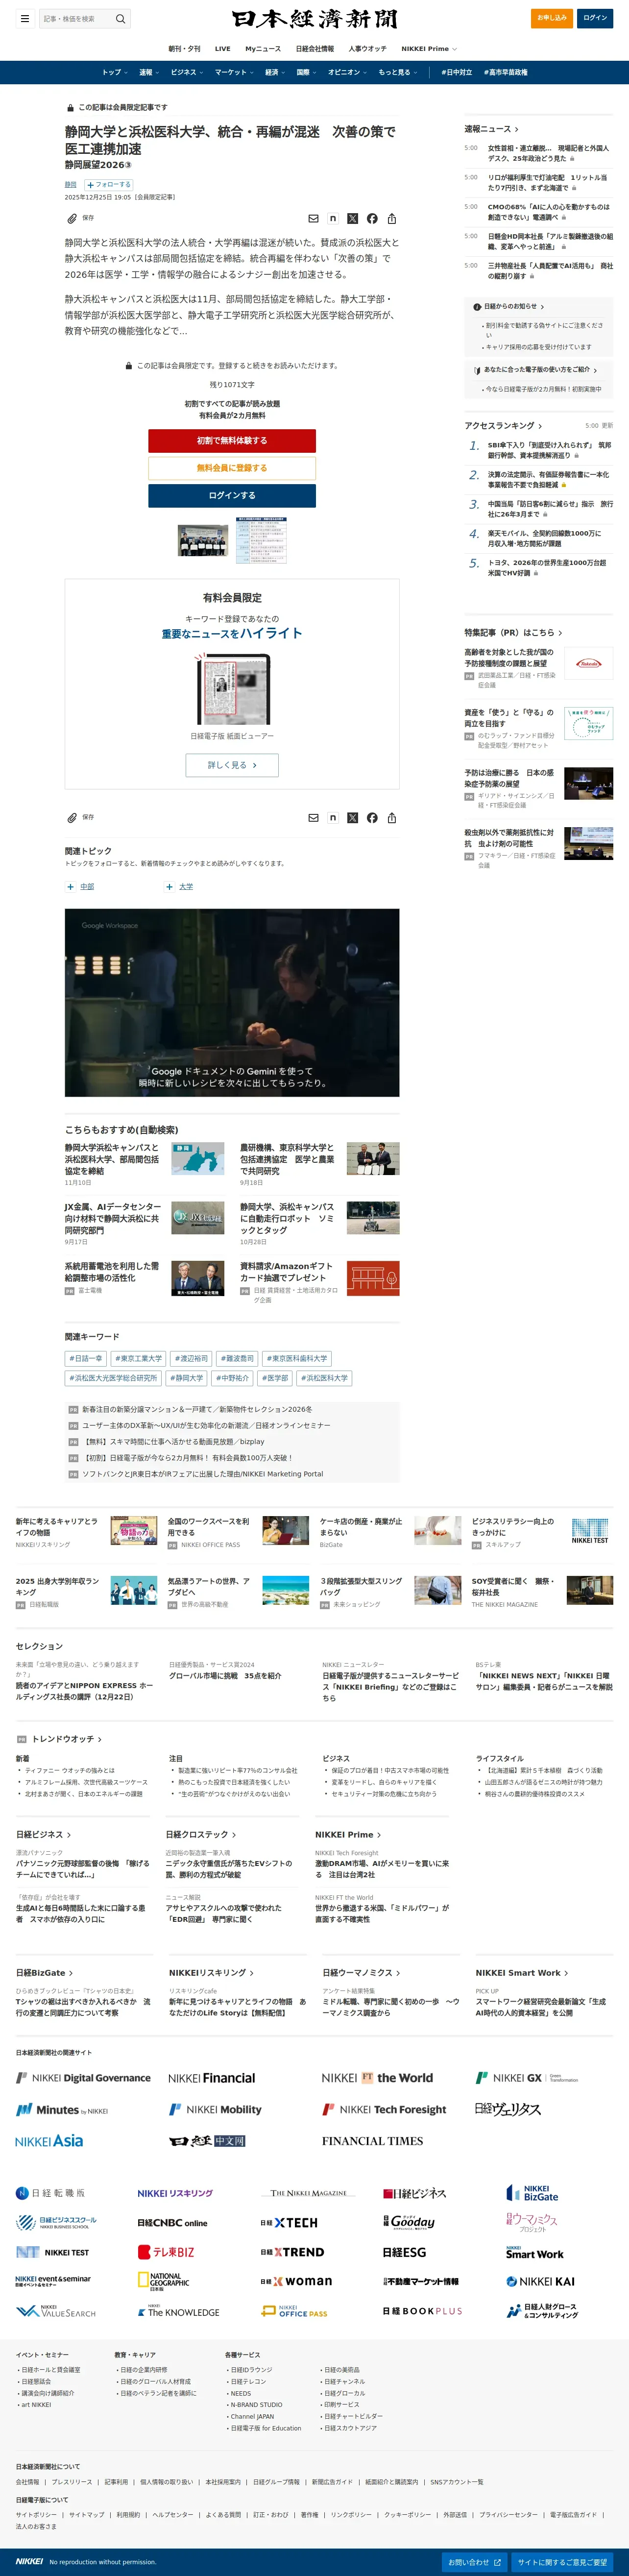Click 初割で無料体験する red button
The width and height of the screenshot is (629, 2576).
coord(232,440)
